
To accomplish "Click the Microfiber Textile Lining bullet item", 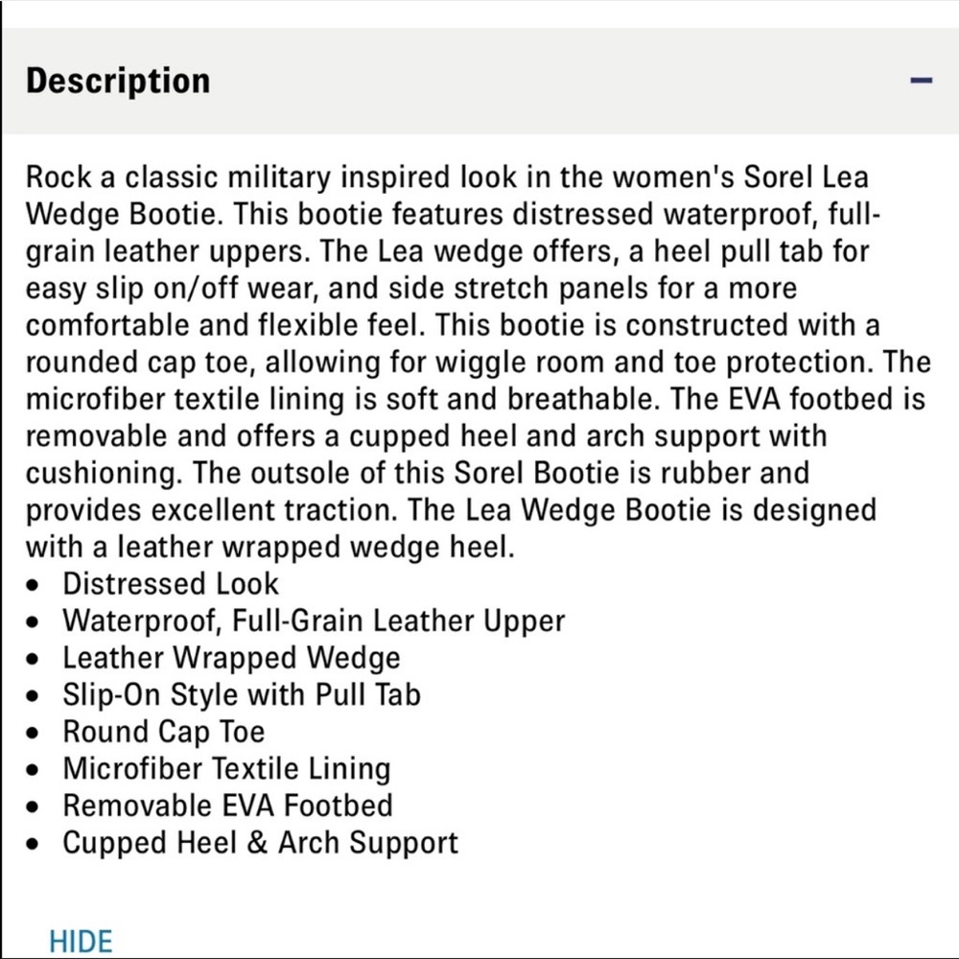I will pos(227,769).
